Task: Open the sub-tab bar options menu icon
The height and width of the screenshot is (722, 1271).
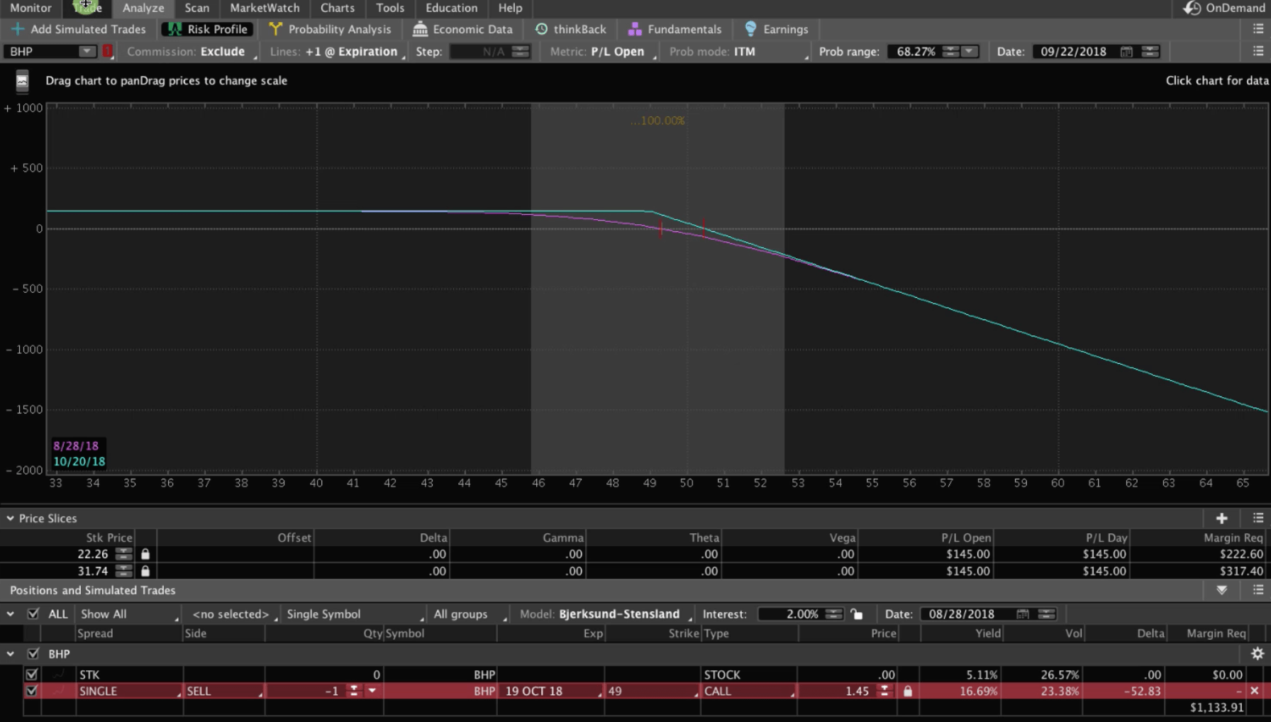Action: [1258, 29]
